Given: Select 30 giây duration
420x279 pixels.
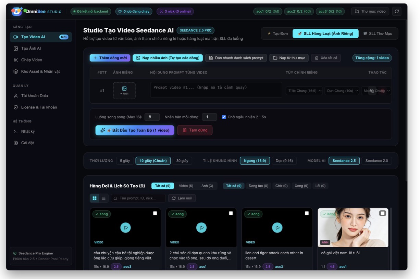Looking at the screenshot, I should coord(182,161).
